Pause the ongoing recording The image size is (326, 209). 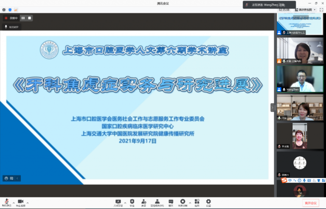(x=23, y=18)
